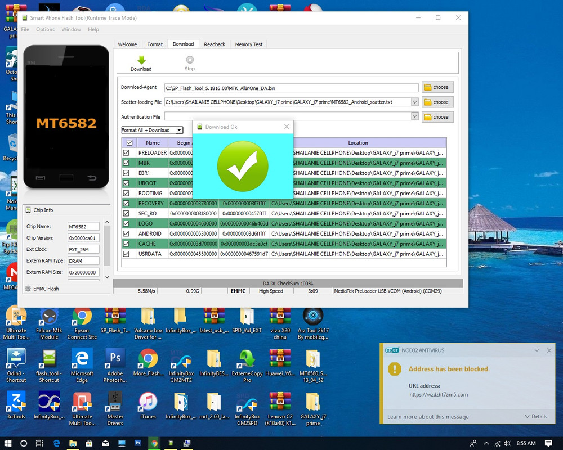563x450 pixels.
Task: Open InfinityBox CM2SPD desktop icon
Action: point(247,408)
